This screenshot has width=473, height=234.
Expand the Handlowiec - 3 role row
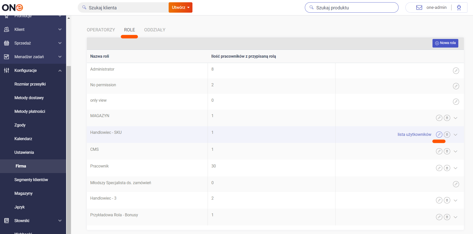tap(456, 200)
